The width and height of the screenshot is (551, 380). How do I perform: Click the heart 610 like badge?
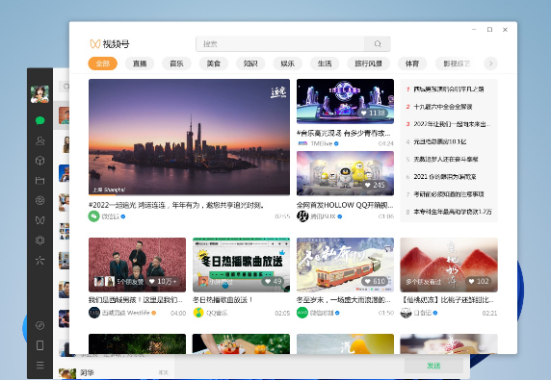[375, 282]
